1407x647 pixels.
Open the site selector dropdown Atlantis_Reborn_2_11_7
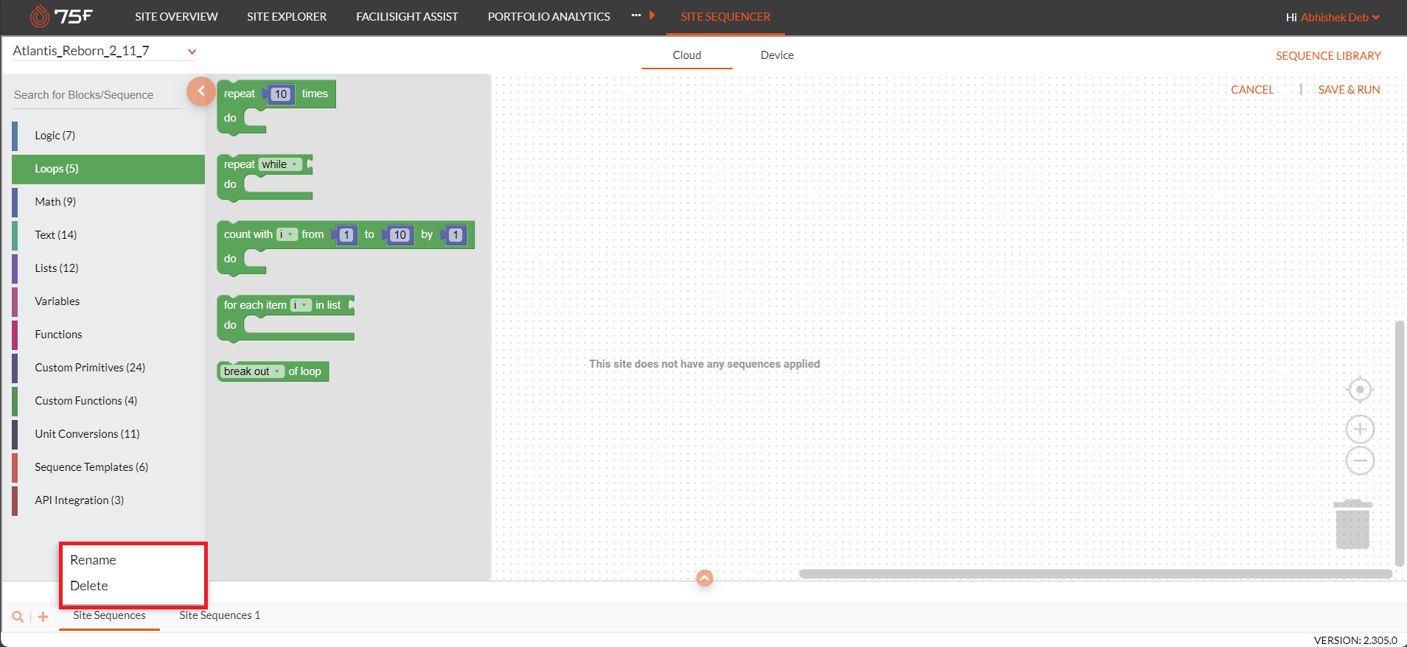coord(105,51)
